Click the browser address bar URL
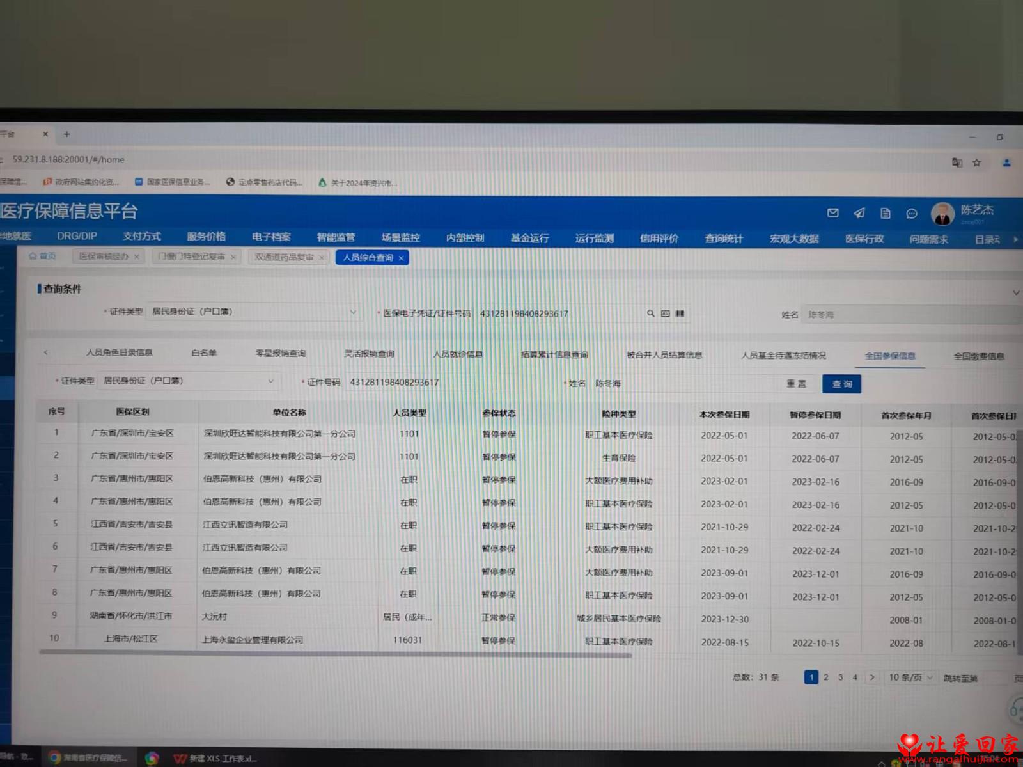 pos(68,159)
